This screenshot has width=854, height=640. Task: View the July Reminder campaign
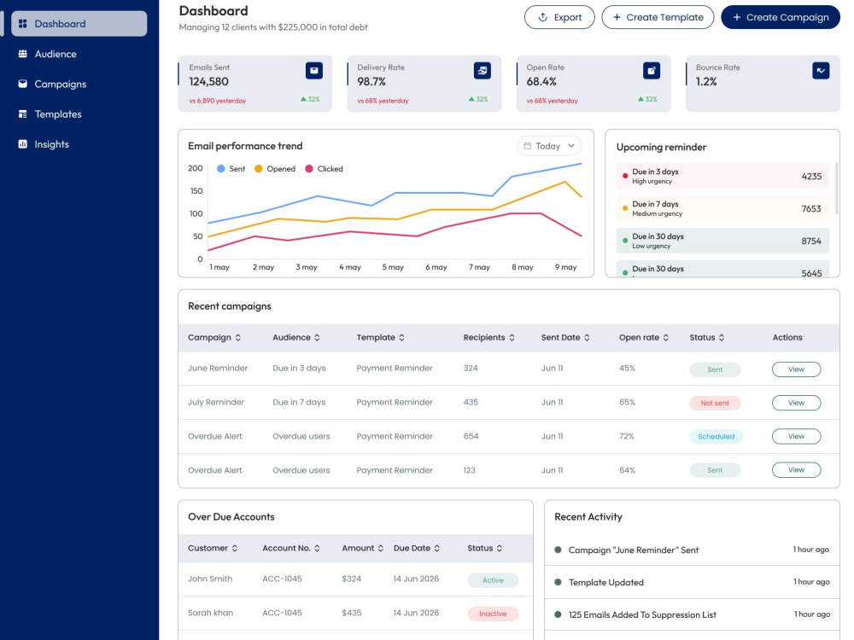[796, 403]
